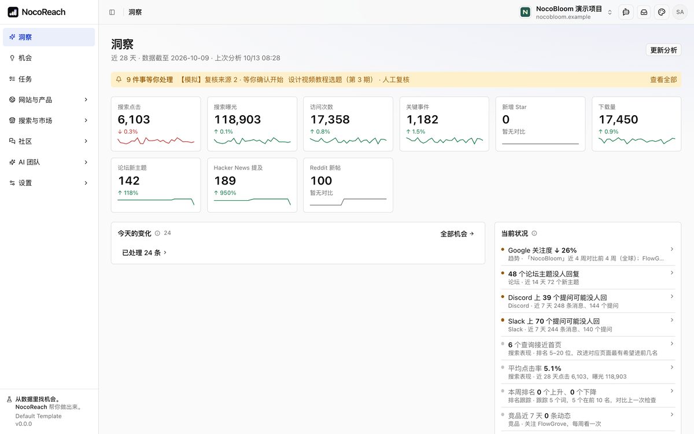This screenshot has width=694, height=434.
Task: Click 洞察 breadcrumb in top bar
Action: (135, 12)
